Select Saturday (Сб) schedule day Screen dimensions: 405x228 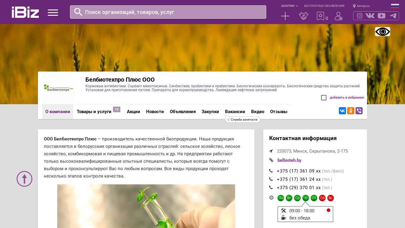tap(322, 198)
